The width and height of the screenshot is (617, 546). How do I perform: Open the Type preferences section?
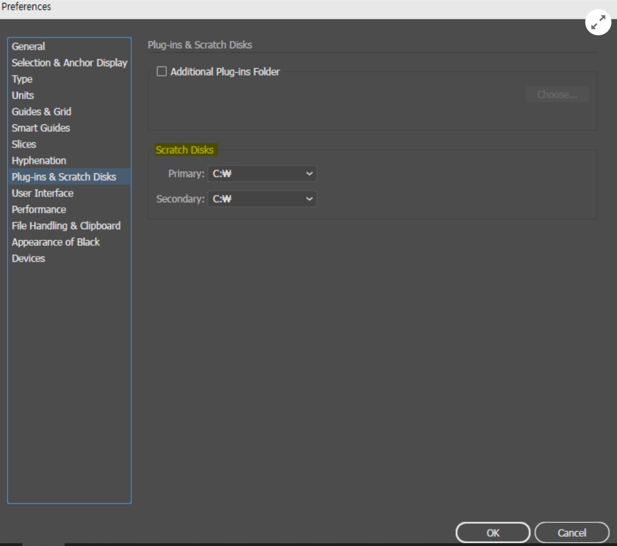pyautogui.click(x=22, y=79)
